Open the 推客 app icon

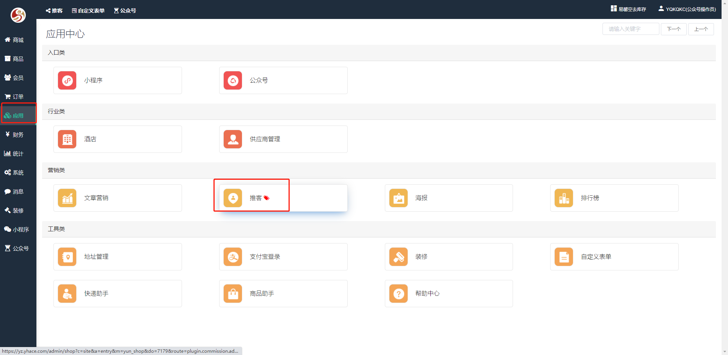click(x=233, y=198)
